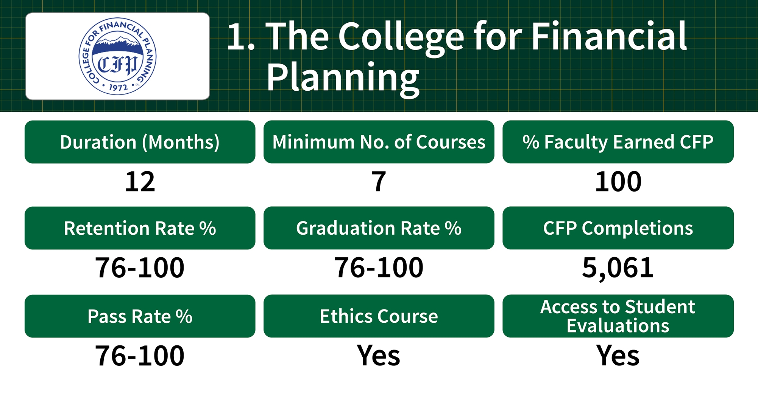
Task: Click the CFP Completions label
Action: 618,228
